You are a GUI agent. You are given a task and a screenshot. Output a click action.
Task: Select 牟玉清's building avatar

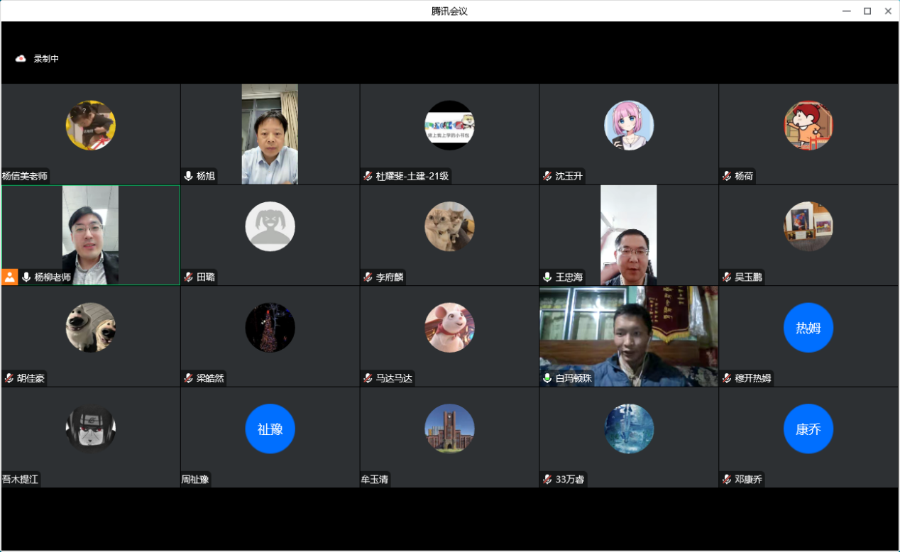pos(449,429)
